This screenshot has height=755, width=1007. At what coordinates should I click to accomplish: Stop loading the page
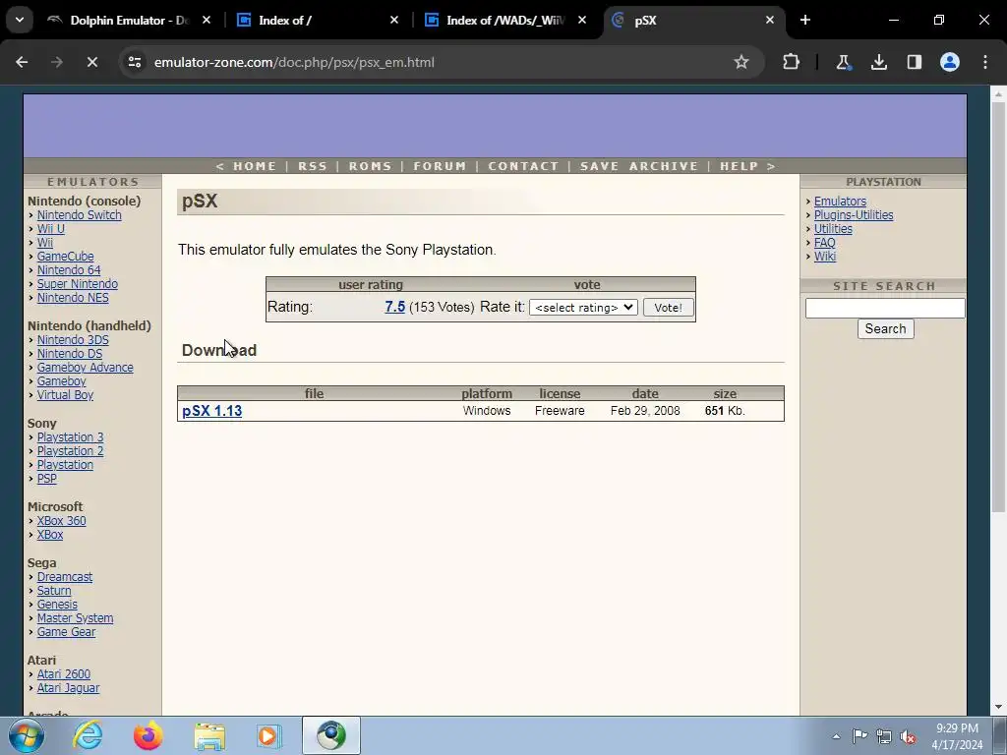coord(91,62)
